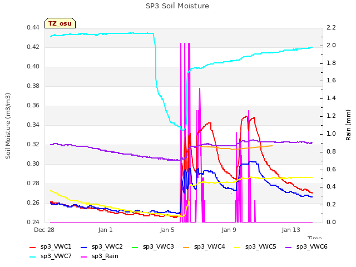The height and width of the screenshot is (267, 356).
Task: Click the 0.6 right axis value
Action: click(331, 169)
